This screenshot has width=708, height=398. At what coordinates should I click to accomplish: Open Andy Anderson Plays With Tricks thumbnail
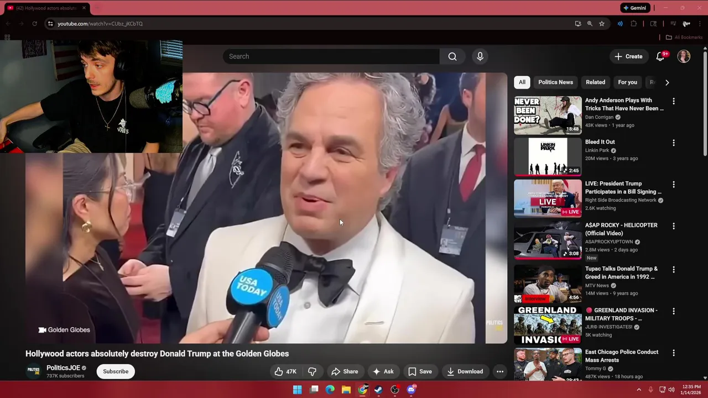(548, 115)
